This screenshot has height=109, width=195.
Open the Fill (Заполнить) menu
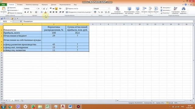(166, 10)
